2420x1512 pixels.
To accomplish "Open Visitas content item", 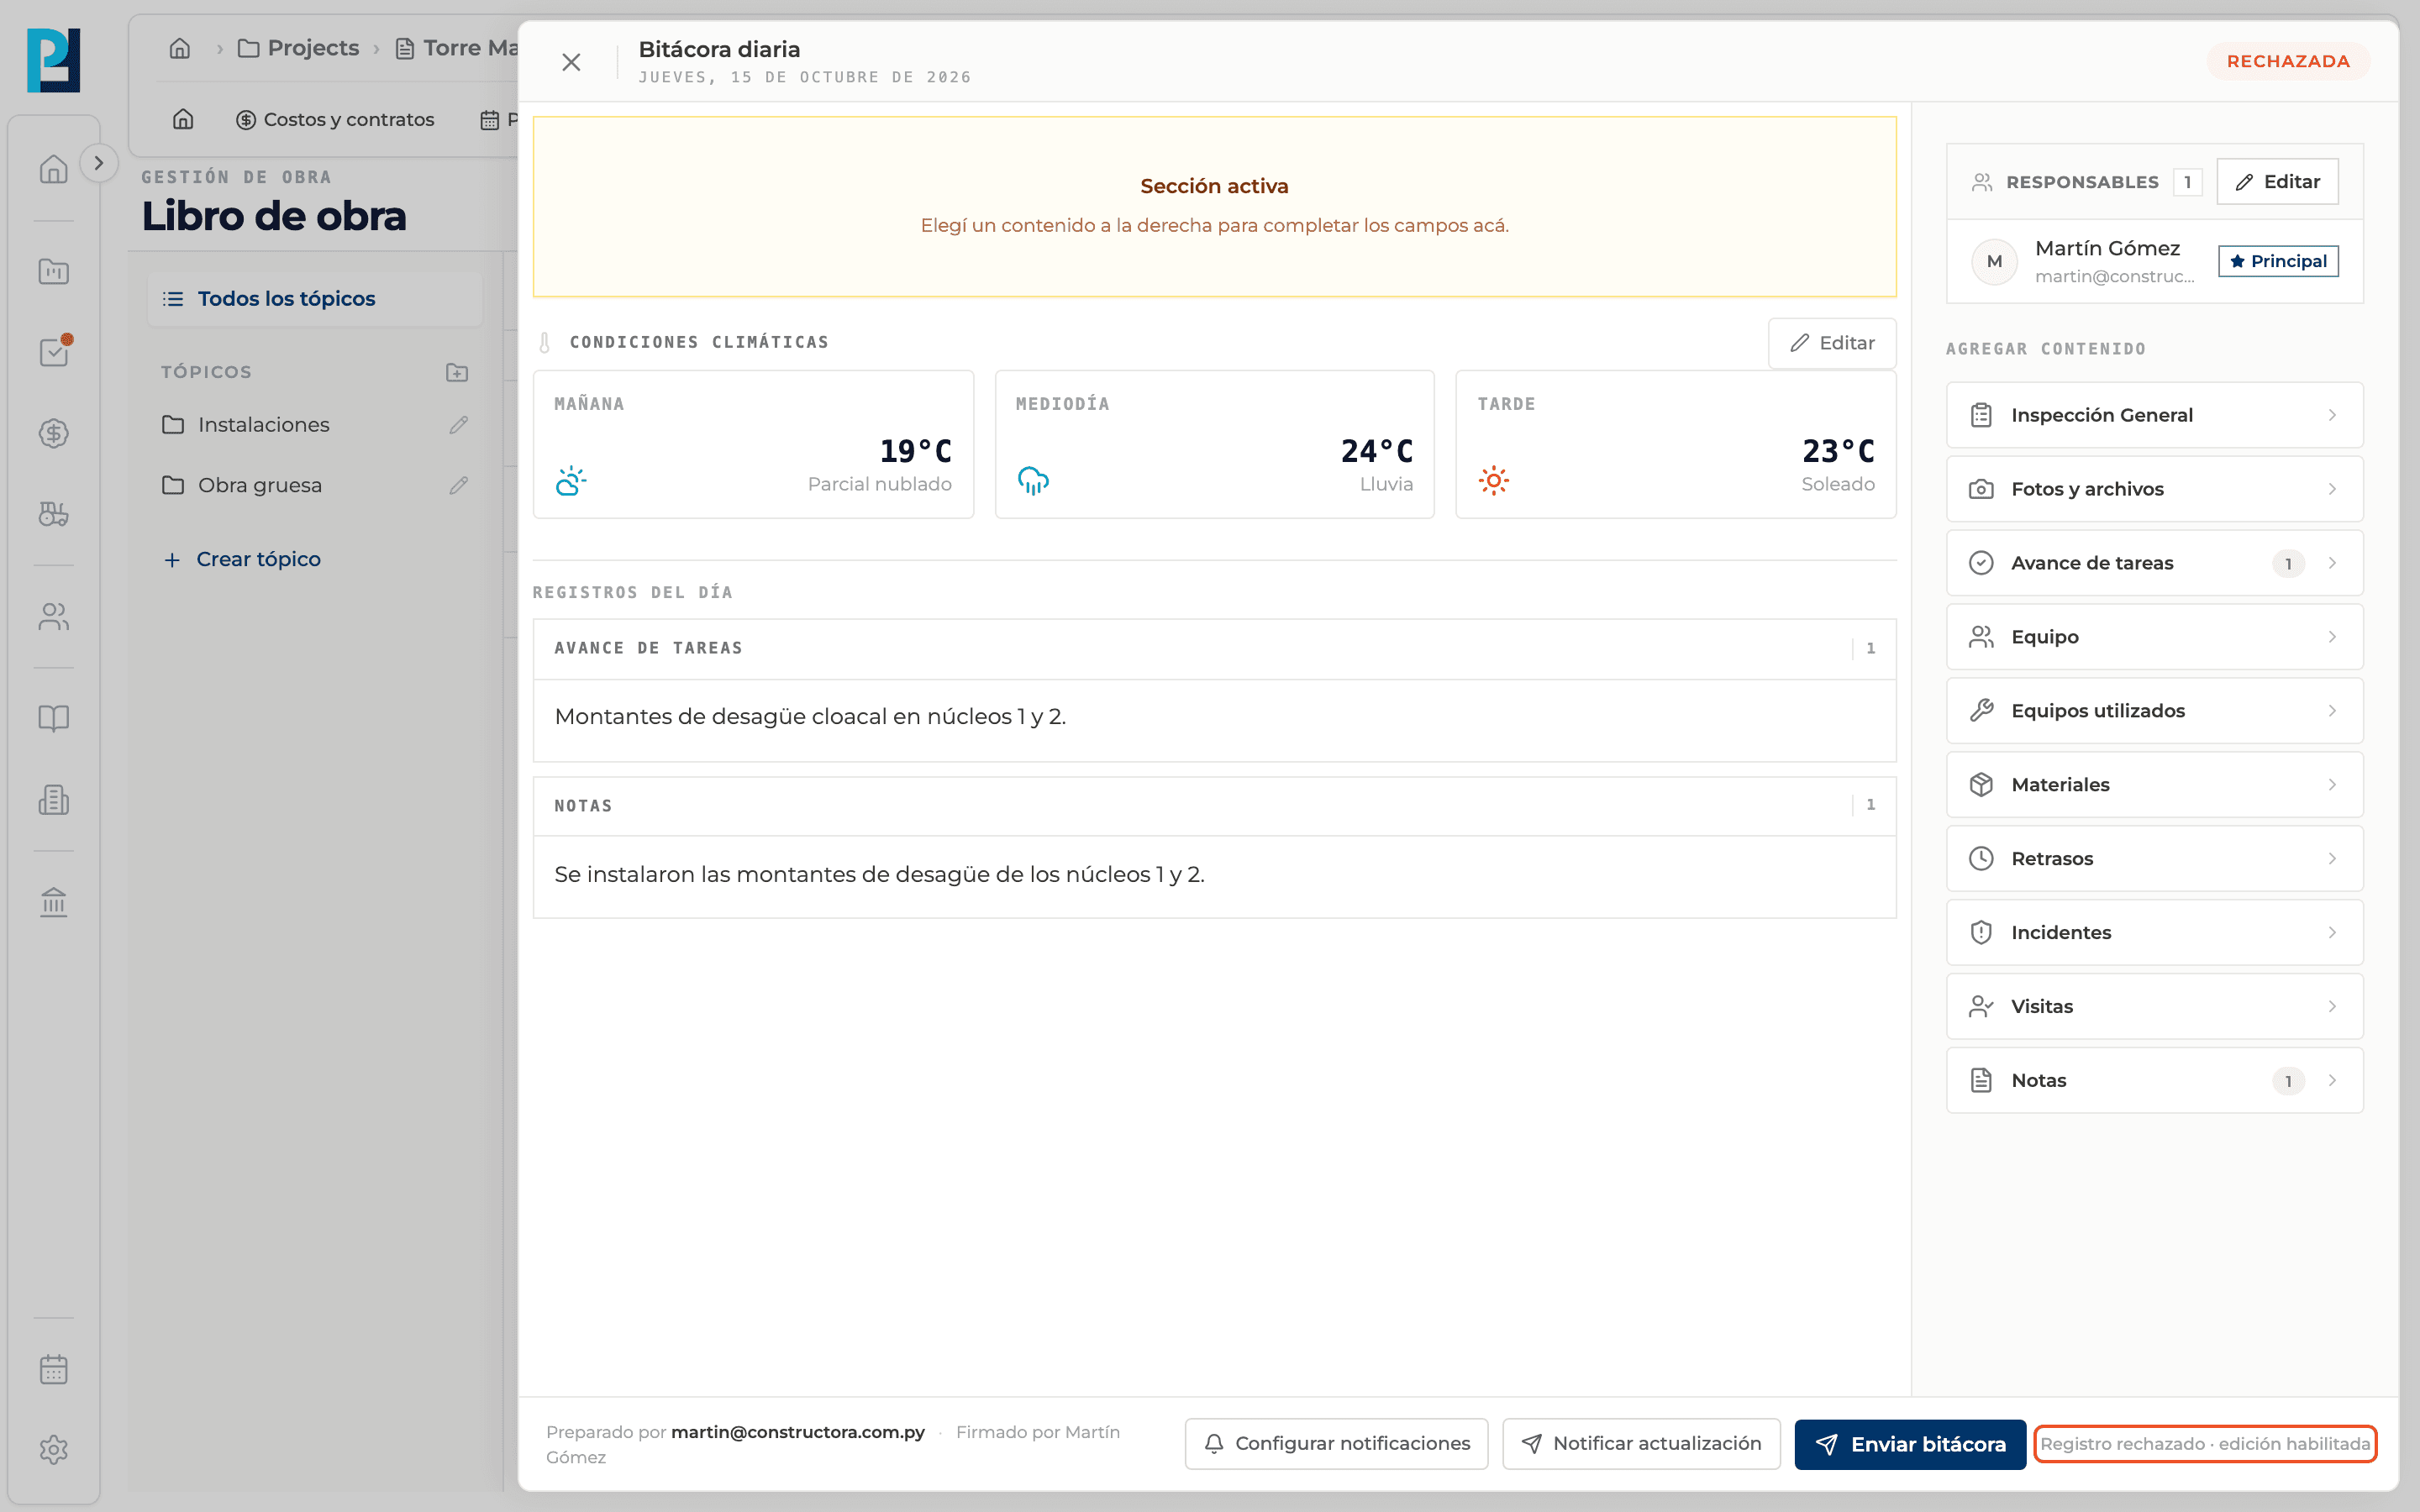I will 2154,1007.
